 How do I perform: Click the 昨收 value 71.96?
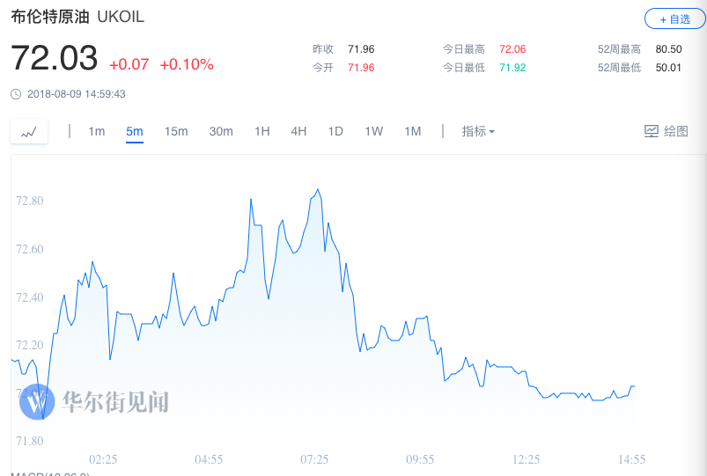tap(361, 49)
